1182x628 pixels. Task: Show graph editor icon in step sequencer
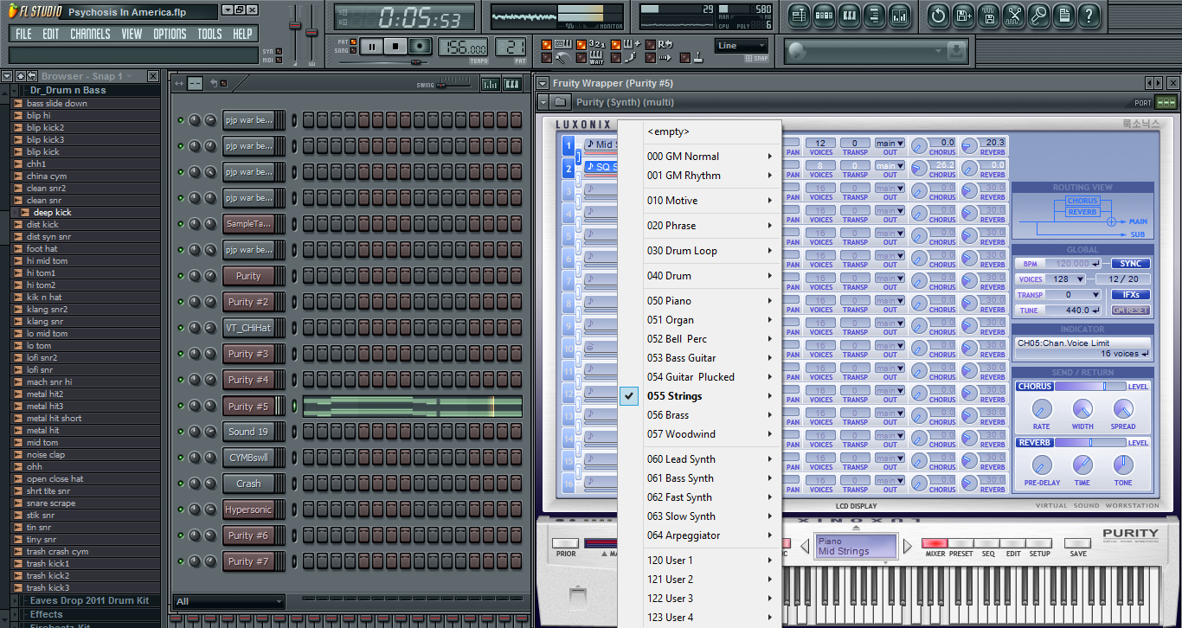490,84
